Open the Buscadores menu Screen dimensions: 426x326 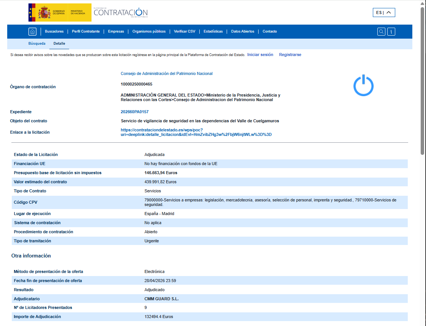54,31
